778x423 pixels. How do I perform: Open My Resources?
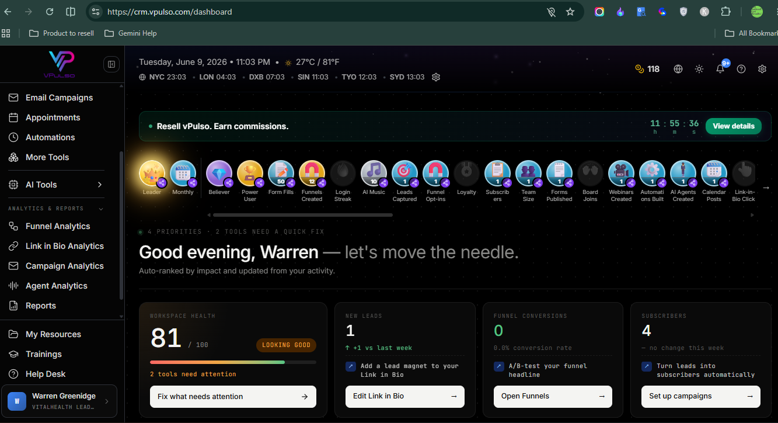[x=53, y=334]
